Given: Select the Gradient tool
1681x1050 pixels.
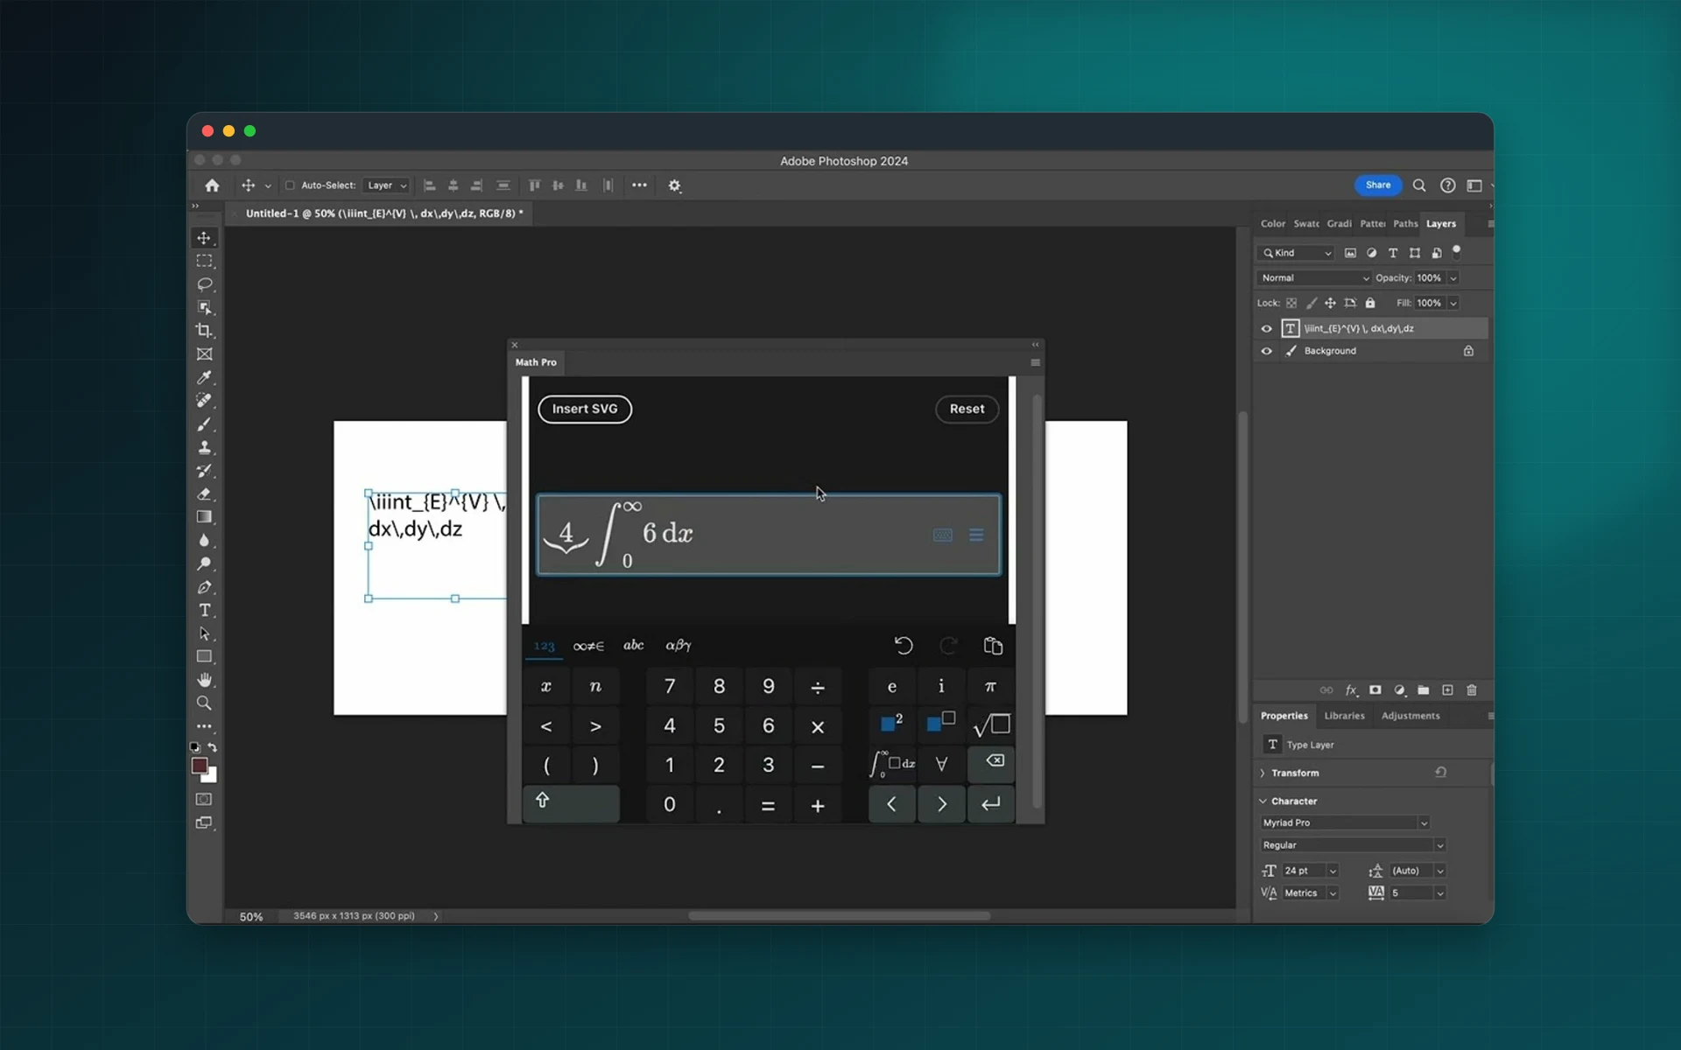Looking at the screenshot, I should [x=204, y=517].
